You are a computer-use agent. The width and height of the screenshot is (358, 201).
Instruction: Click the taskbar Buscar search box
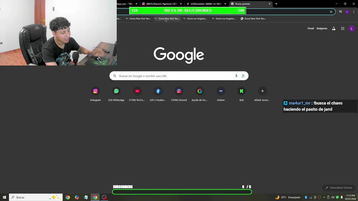pos(36,197)
